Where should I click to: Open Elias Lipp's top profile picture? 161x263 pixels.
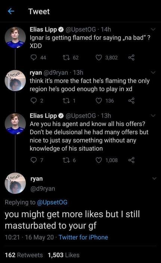pos(15,38)
